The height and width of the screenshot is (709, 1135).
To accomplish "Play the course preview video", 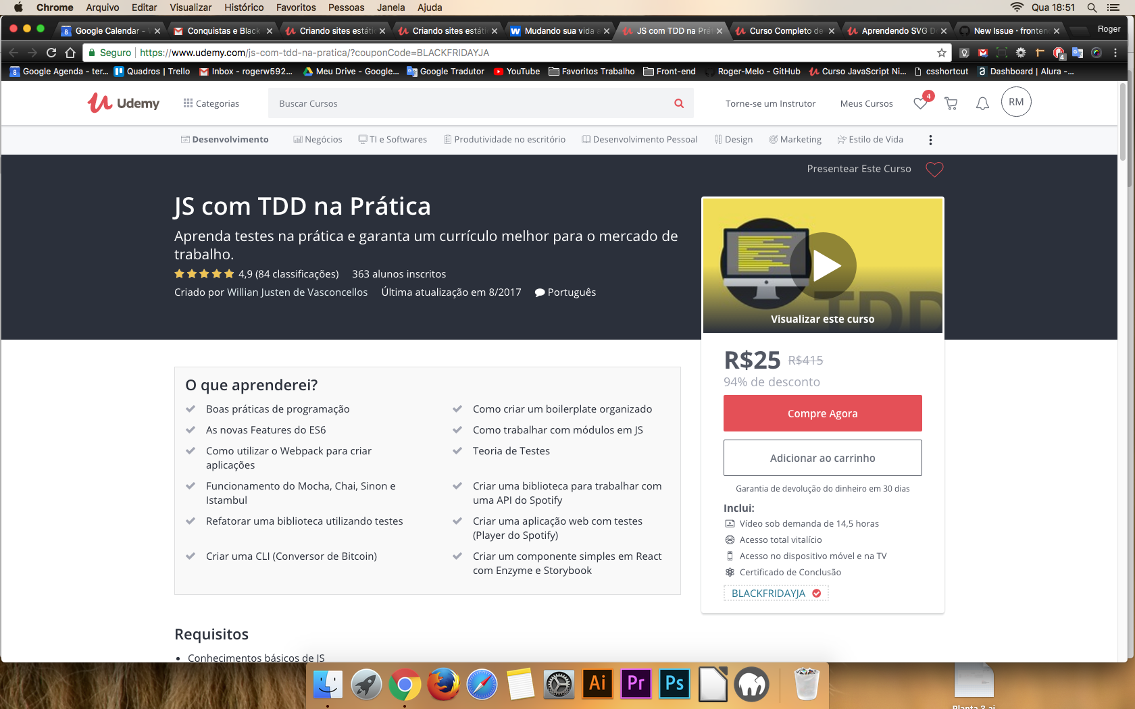I will [x=824, y=266].
